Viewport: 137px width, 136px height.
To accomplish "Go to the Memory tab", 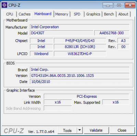I will pyautogui.click(x=62, y=14).
